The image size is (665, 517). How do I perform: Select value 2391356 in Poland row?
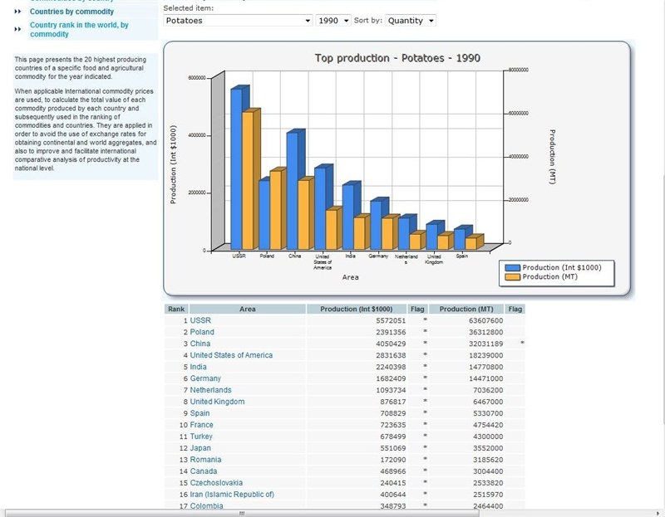(x=391, y=332)
